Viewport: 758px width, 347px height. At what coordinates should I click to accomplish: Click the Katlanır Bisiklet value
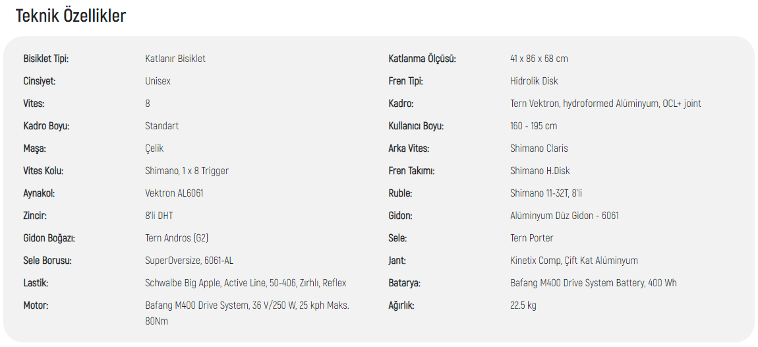click(x=175, y=59)
